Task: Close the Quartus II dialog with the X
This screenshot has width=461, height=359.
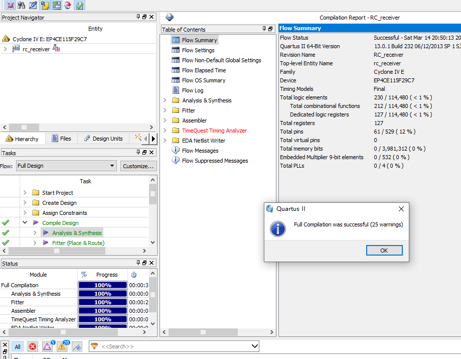Action: tap(401, 209)
